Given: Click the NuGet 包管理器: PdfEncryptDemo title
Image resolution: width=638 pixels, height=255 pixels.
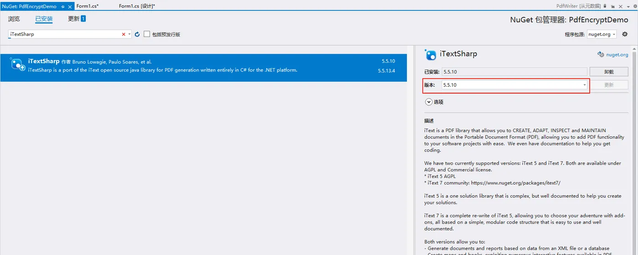Looking at the screenshot, I should coord(569,20).
